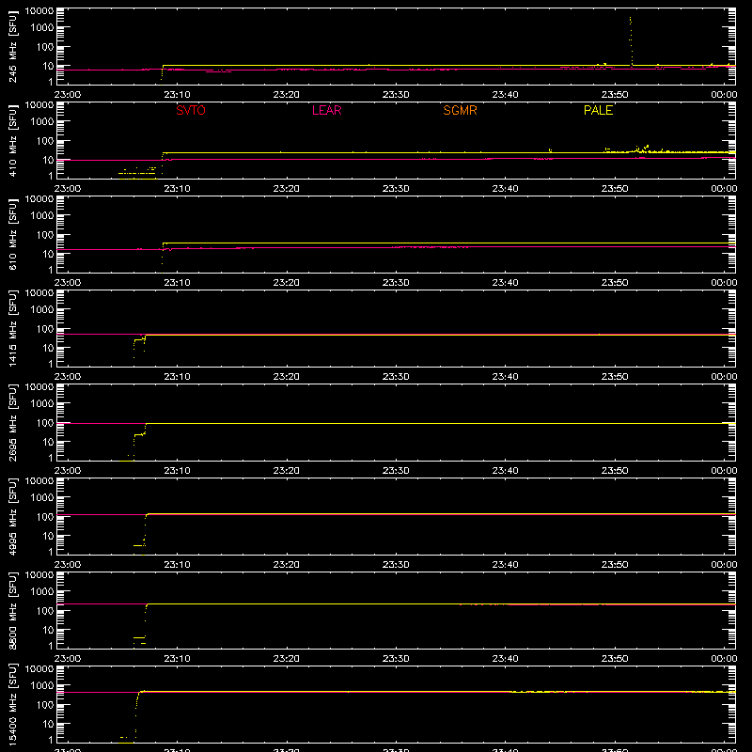Click 23:10 time label under 1415 MHz plot
Image resolution: width=752 pixels, height=752 pixels.
[x=177, y=377]
